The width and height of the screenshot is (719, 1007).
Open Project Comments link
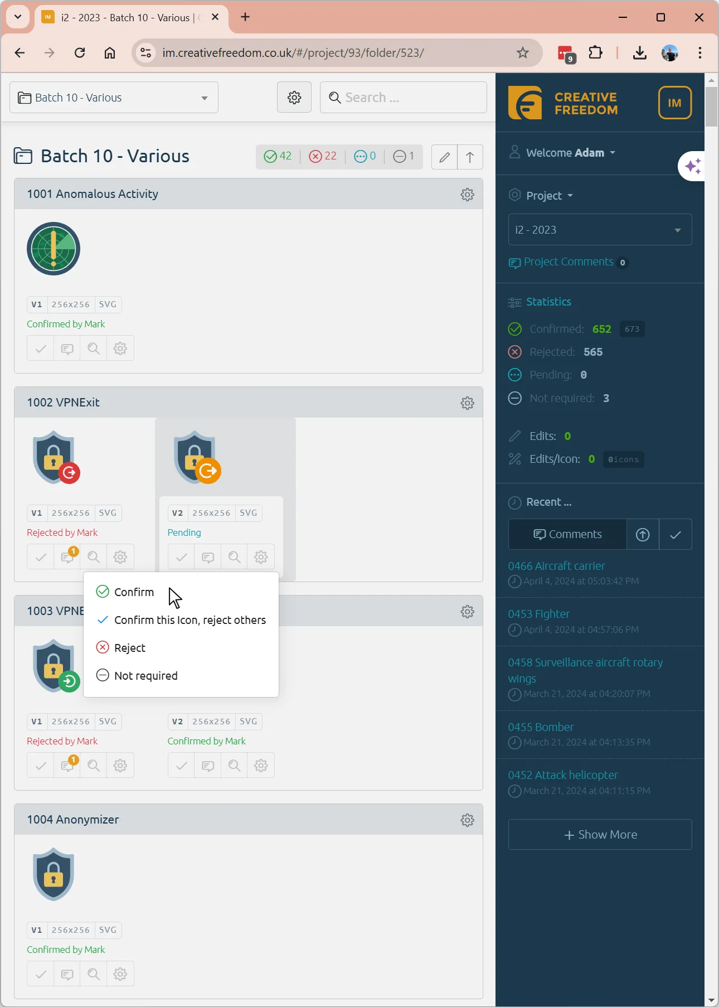569,262
